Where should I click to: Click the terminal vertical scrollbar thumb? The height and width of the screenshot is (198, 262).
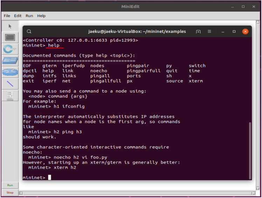point(250,151)
